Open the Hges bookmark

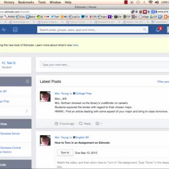(x=102, y=17)
